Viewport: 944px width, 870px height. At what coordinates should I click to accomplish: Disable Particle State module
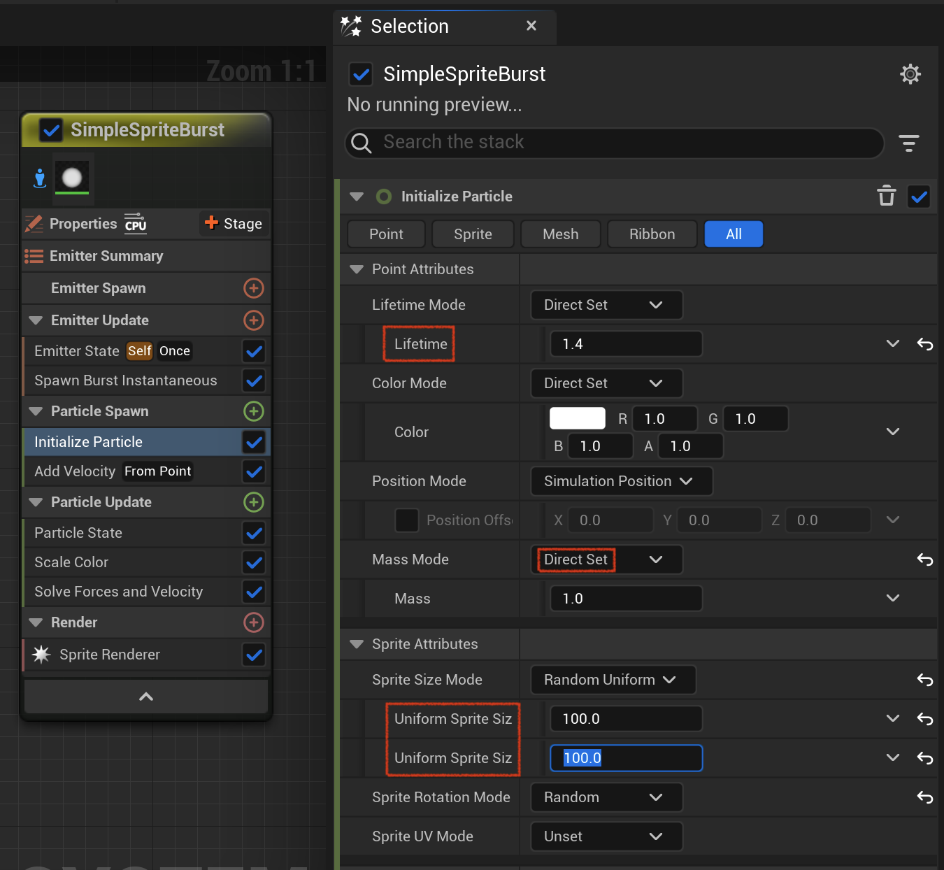254,532
